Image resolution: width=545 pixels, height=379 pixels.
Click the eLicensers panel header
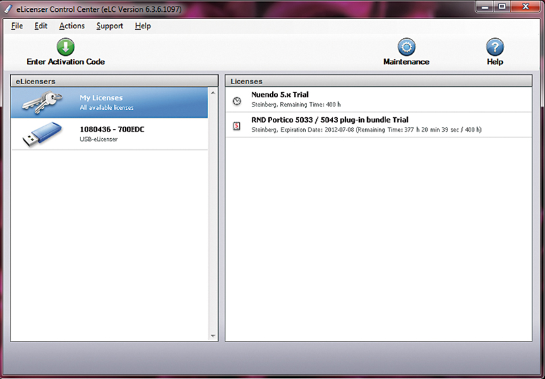pos(115,81)
